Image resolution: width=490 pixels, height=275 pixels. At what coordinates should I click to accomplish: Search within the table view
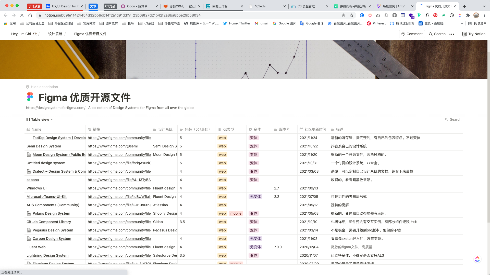click(453, 119)
